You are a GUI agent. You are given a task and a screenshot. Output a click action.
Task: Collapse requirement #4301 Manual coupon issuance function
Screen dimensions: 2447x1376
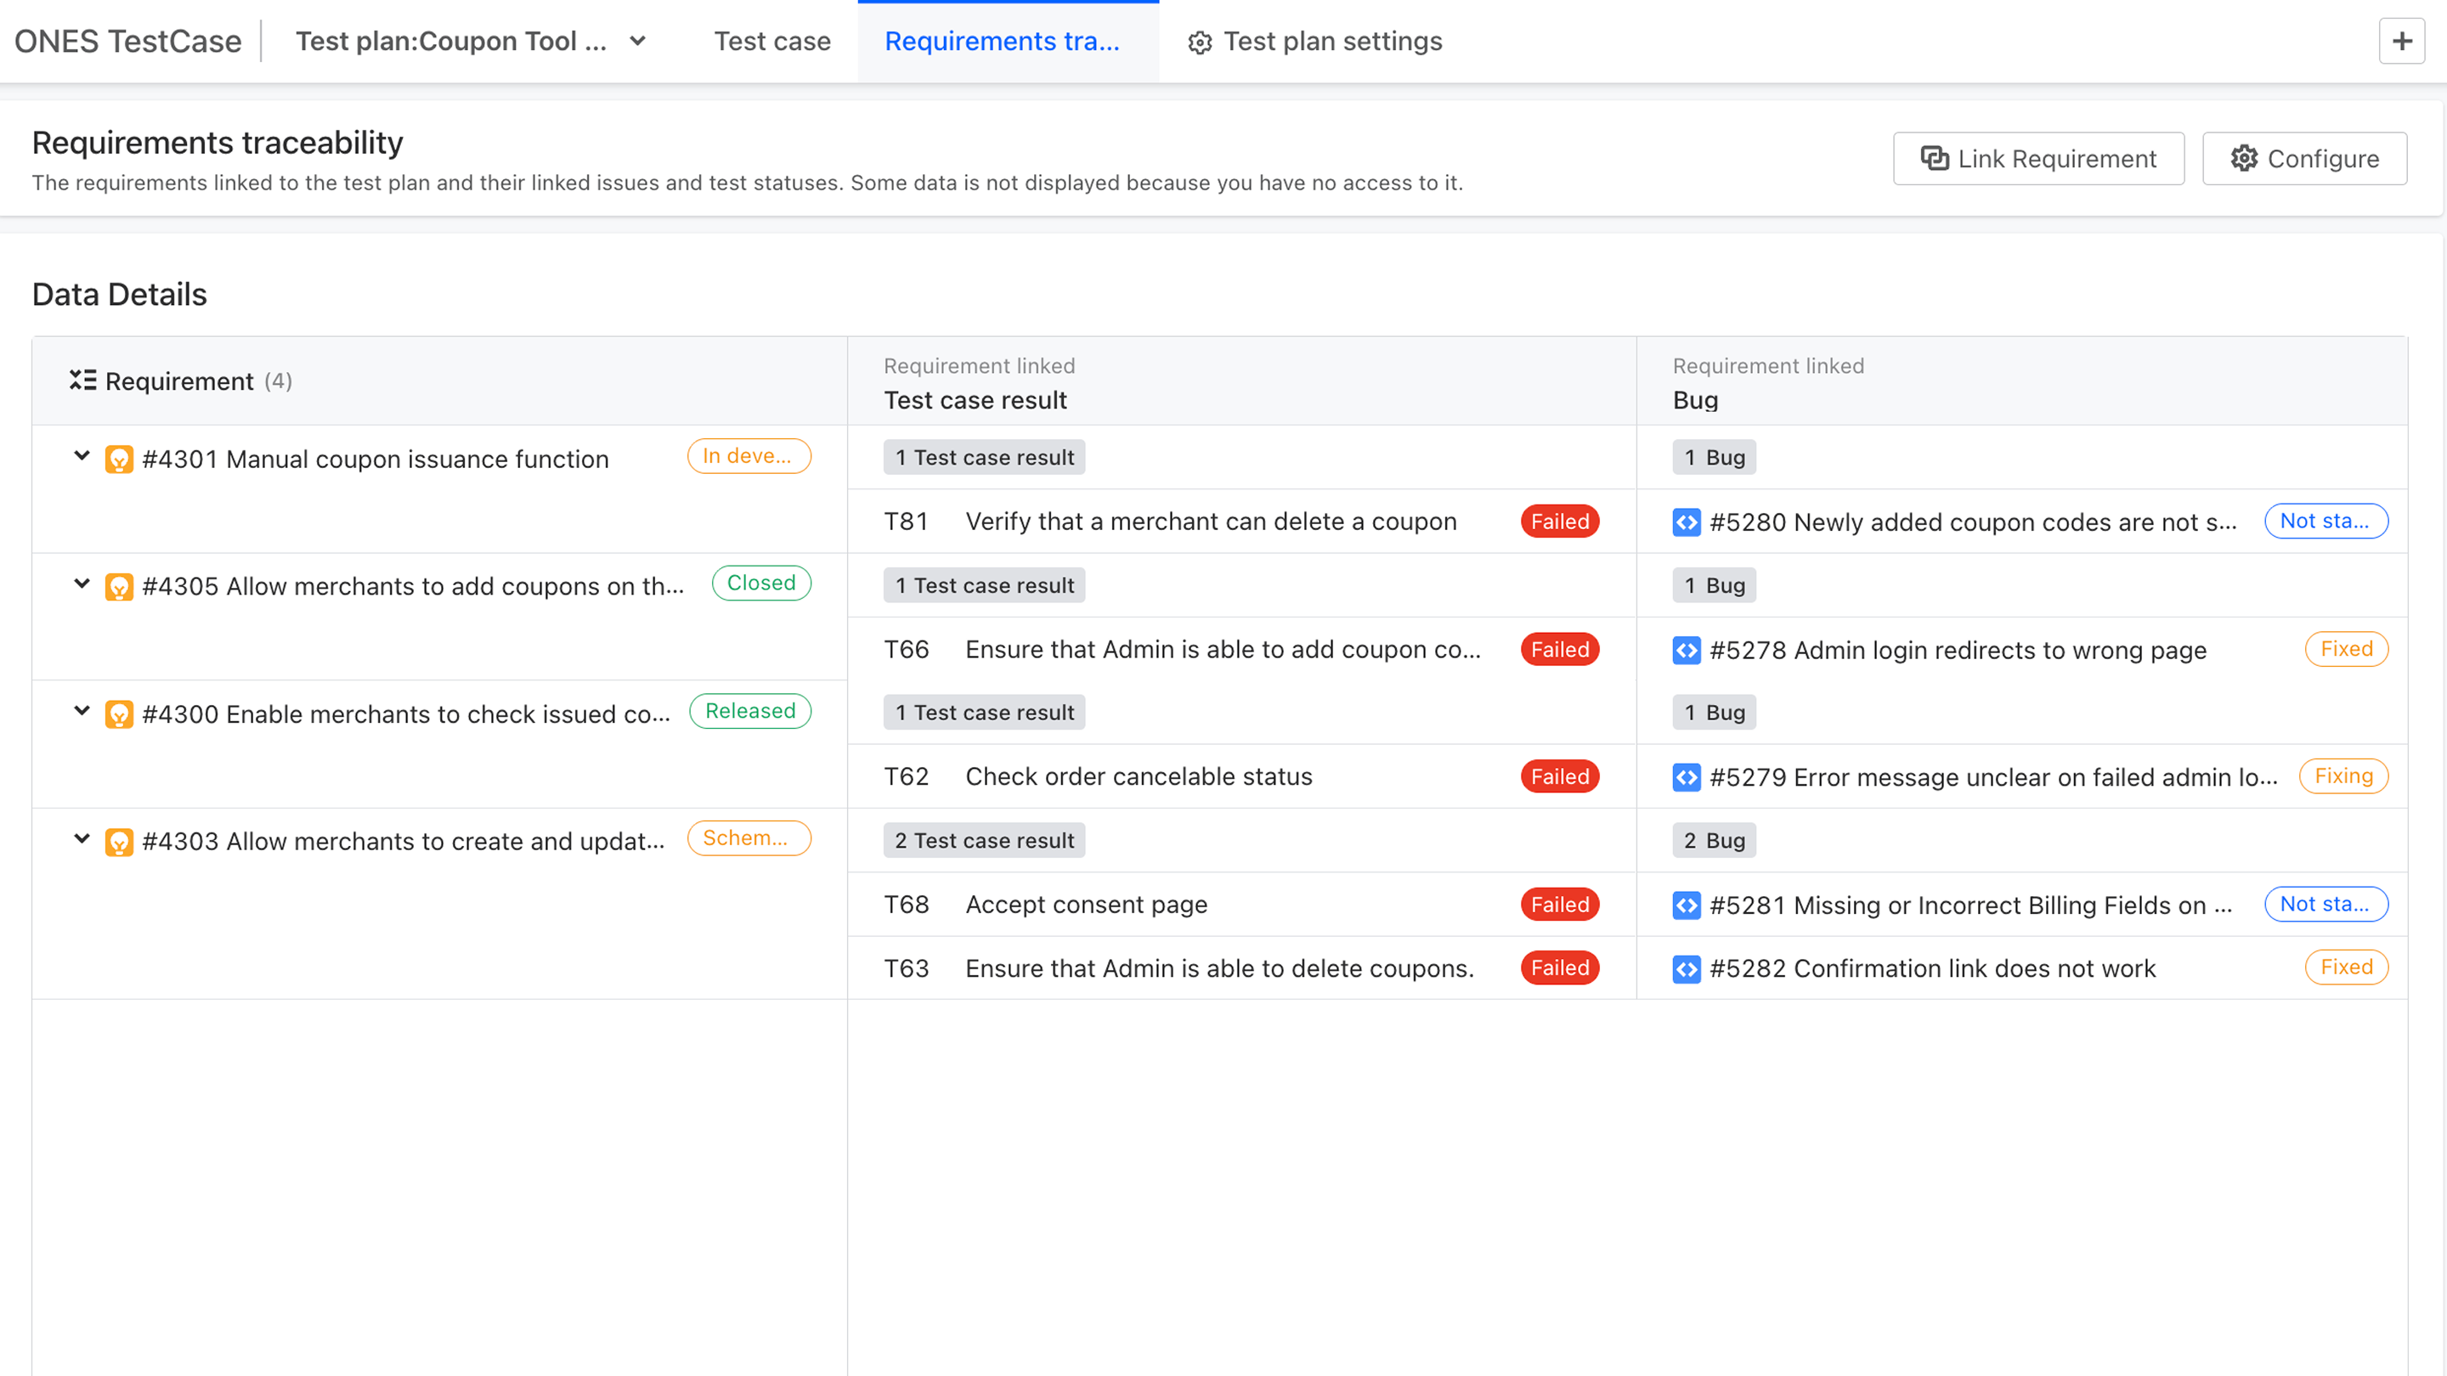coord(81,457)
